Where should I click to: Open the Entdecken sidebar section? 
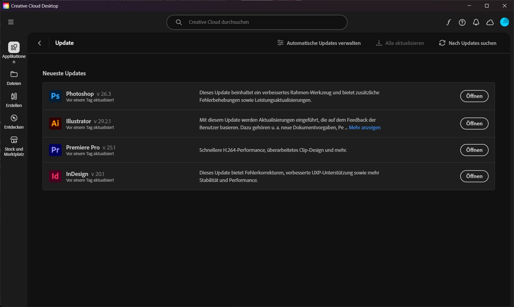[x=14, y=122]
